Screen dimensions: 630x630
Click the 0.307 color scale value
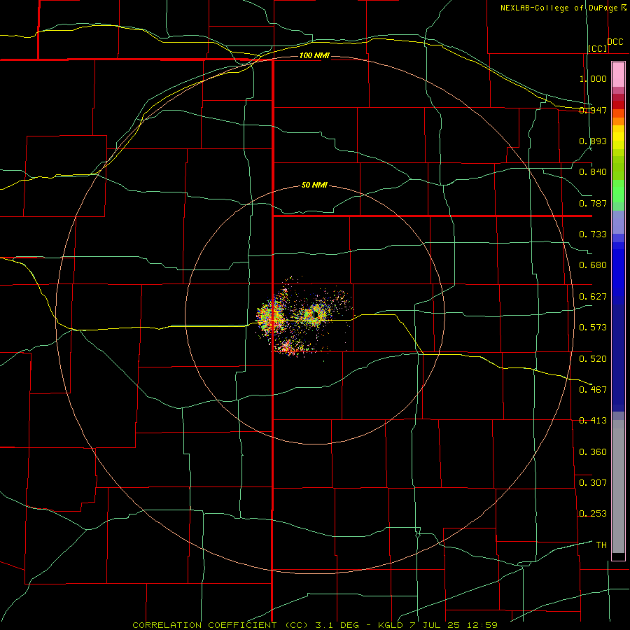(593, 483)
